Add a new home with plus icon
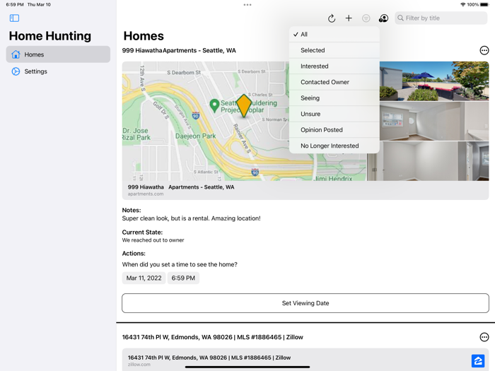 349,18
